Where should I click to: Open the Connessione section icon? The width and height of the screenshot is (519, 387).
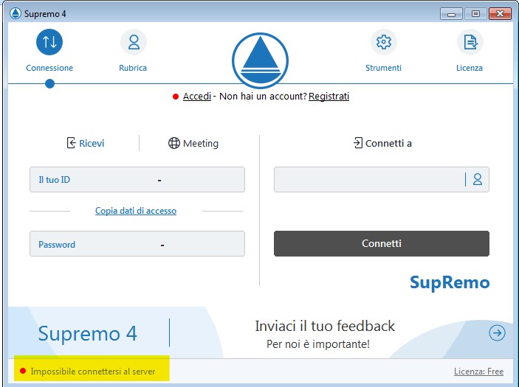pyautogui.click(x=49, y=42)
